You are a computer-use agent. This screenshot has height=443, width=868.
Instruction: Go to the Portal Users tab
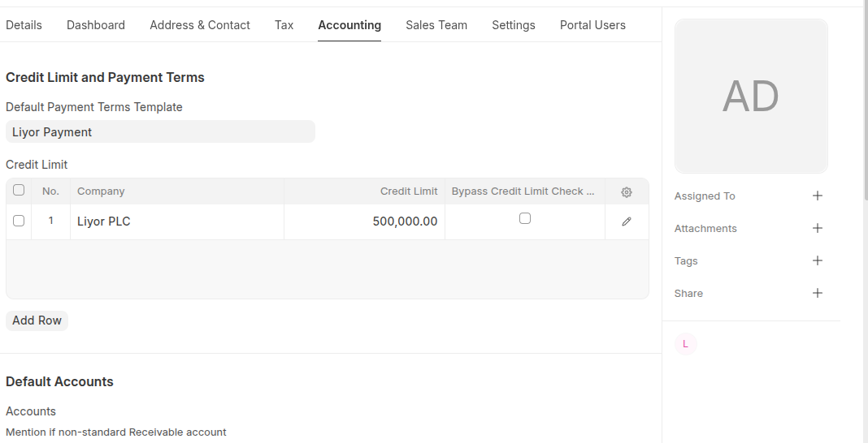[592, 25]
